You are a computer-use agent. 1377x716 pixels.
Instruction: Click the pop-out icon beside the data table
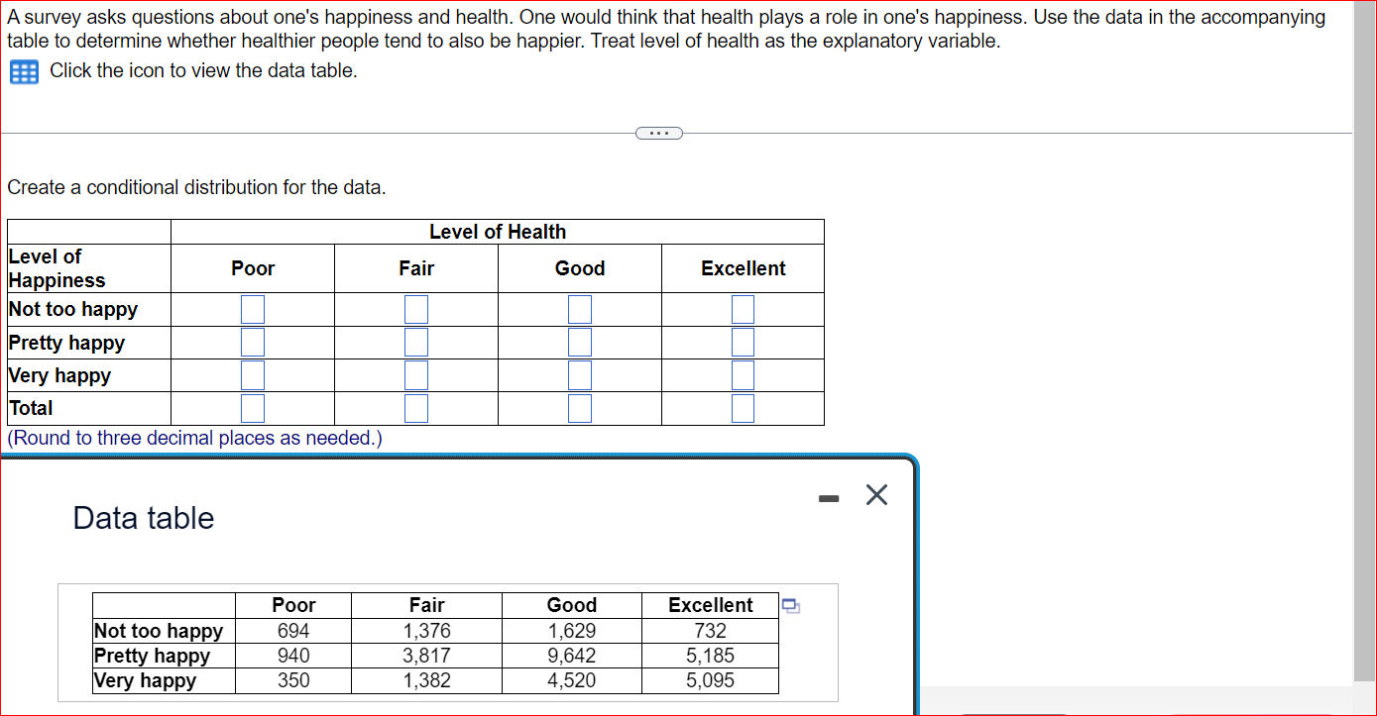(x=790, y=605)
